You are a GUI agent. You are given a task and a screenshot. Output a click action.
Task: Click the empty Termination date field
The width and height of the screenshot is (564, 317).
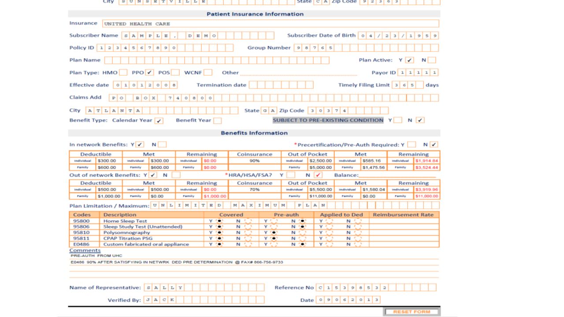point(281,85)
